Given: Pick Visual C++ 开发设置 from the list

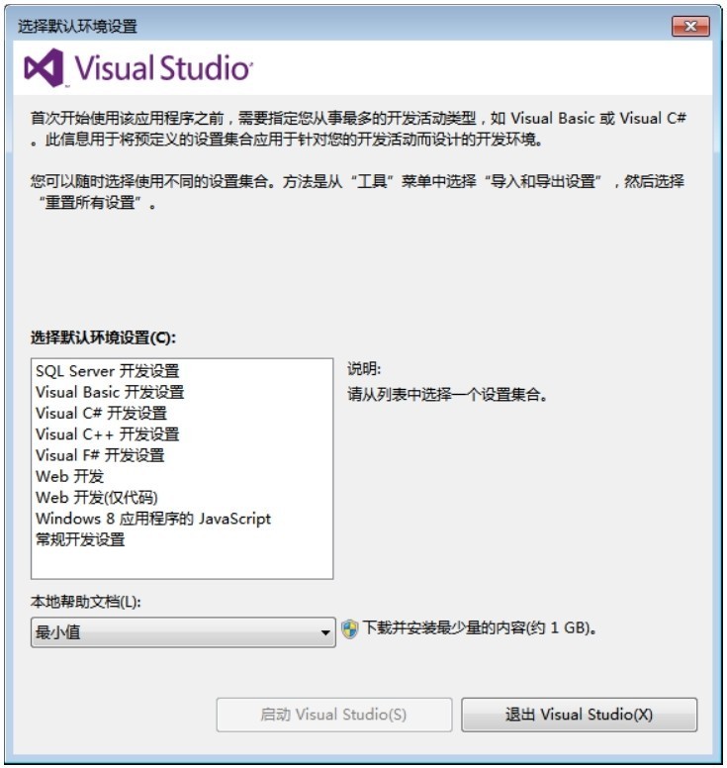Looking at the screenshot, I should click(107, 433).
